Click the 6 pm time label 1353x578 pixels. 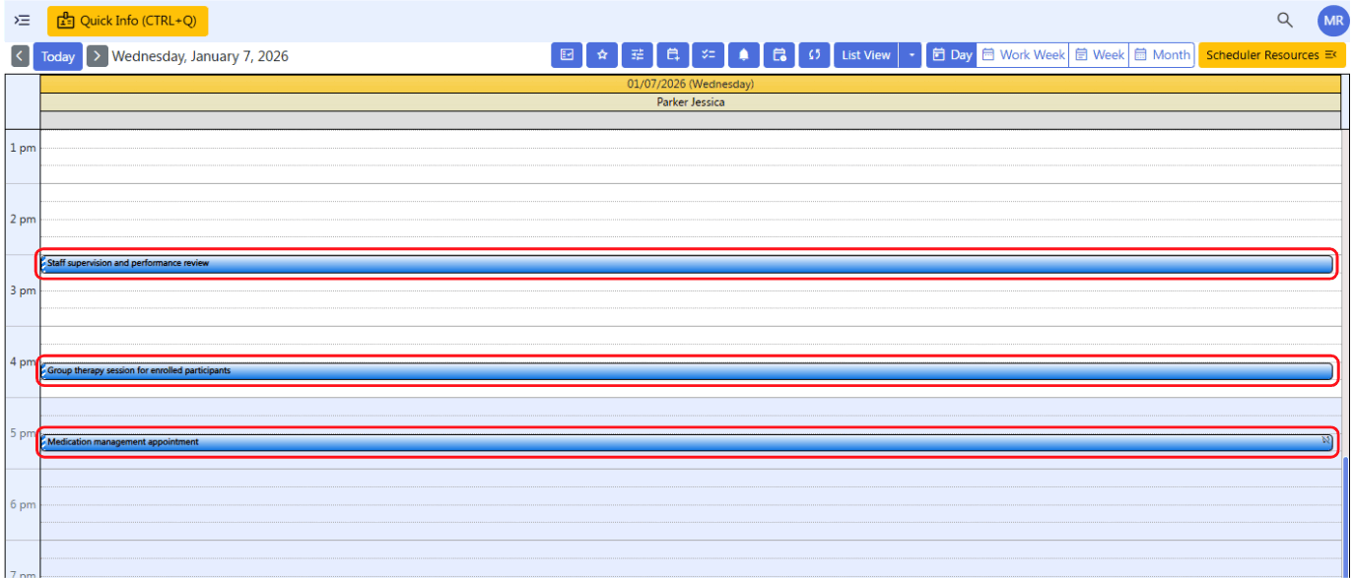pyautogui.click(x=23, y=504)
